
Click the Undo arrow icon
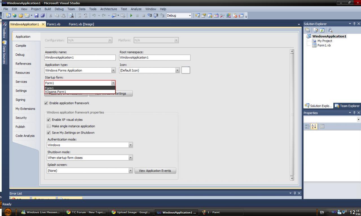(94, 15)
